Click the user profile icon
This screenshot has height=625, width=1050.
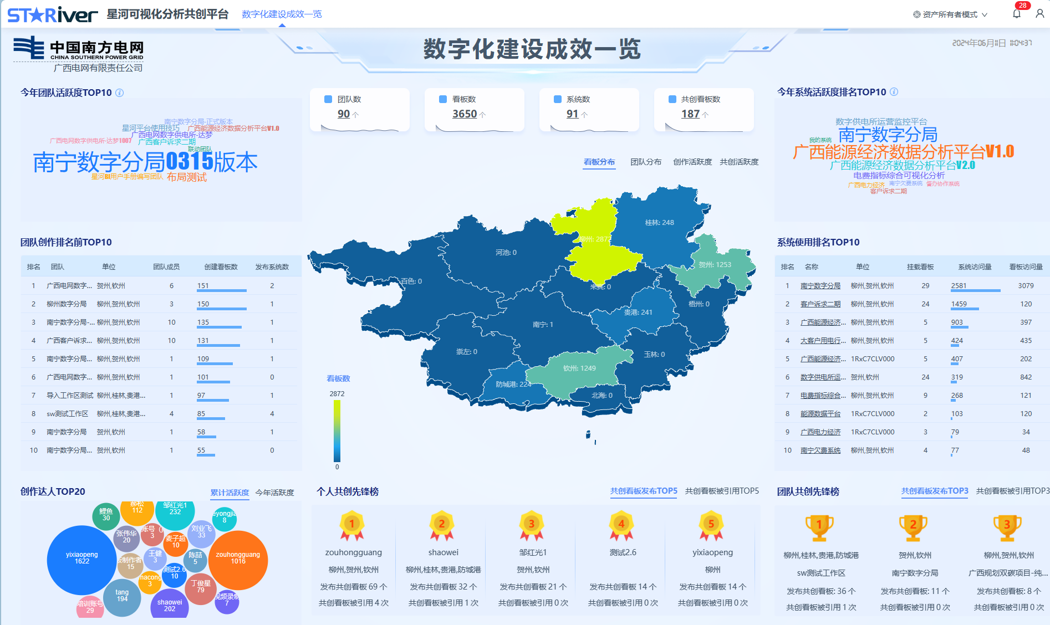(x=1039, y=14)
